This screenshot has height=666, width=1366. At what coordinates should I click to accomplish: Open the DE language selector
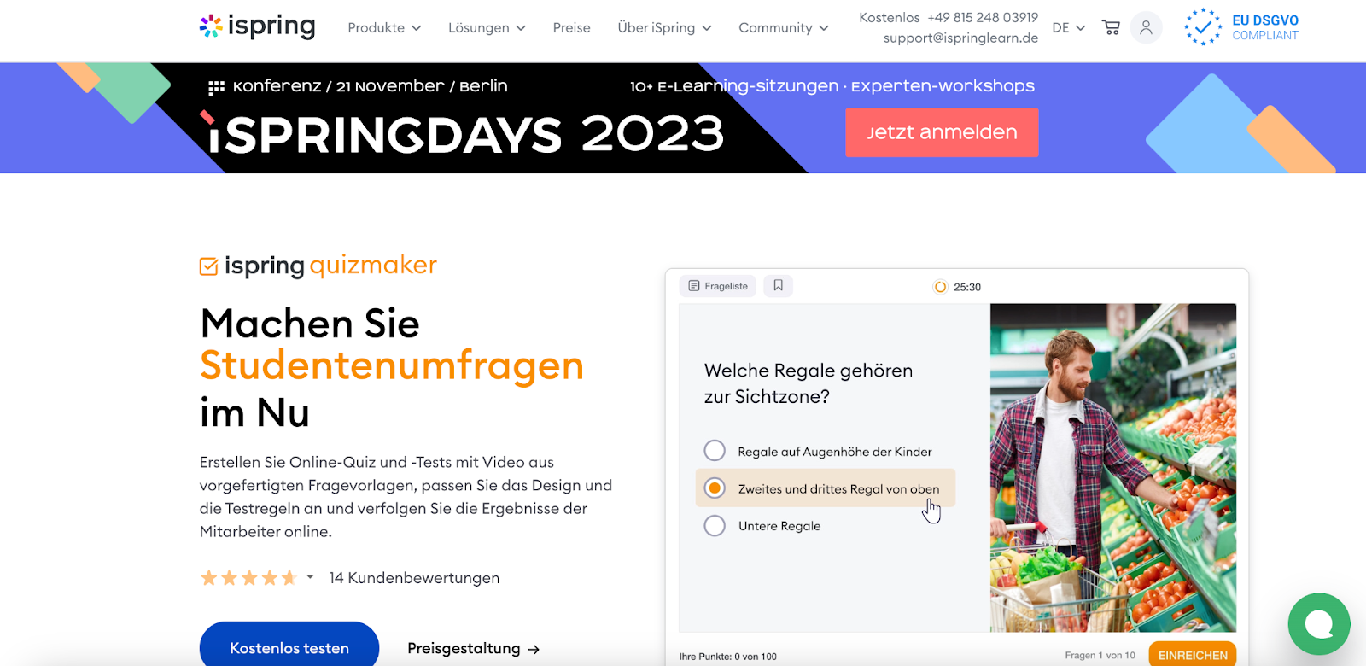pyautogui.click(x=1068, y=27)
